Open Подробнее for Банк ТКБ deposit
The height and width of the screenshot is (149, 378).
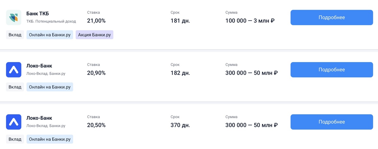[331, 17]
